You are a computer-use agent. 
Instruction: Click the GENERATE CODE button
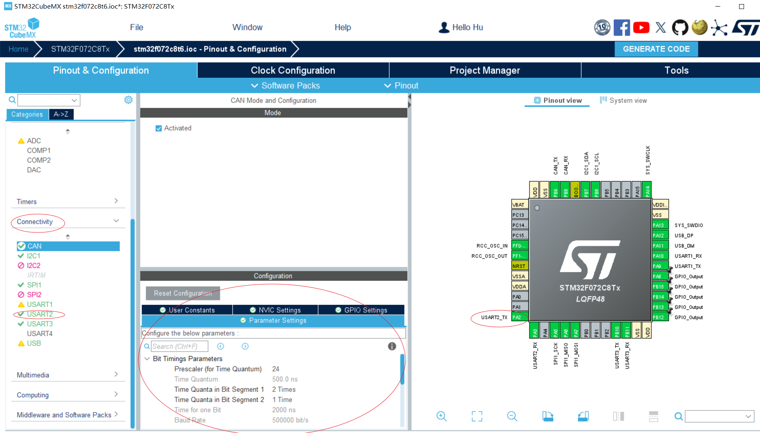(x=656, y=49)
